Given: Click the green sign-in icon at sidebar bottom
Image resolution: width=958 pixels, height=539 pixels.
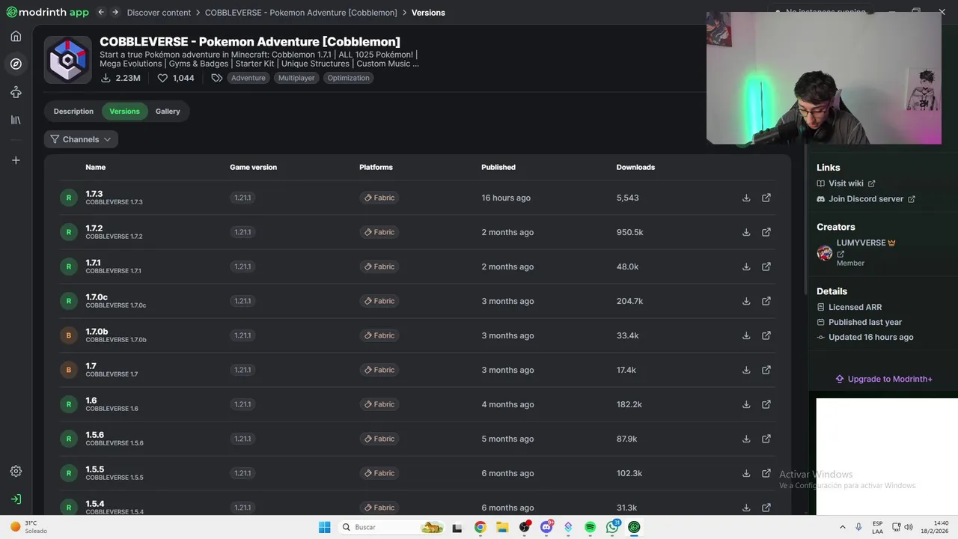Looking at the screenshot, I should click(x=16, y=499).
